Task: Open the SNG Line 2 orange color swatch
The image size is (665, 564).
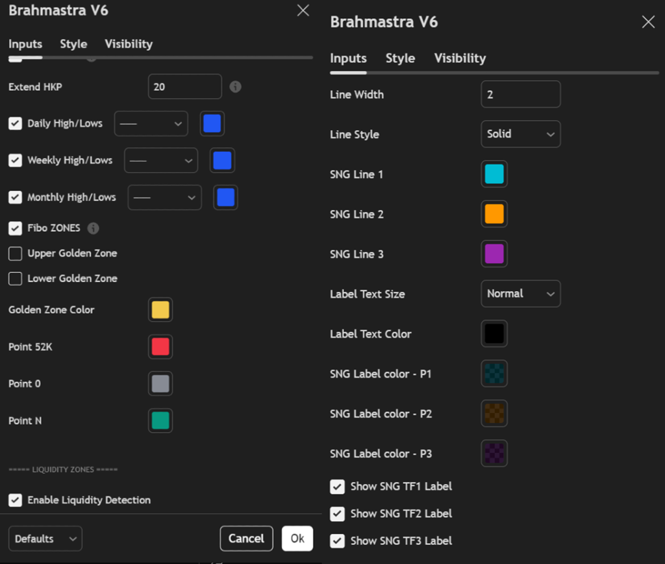Action: point(494,214)
